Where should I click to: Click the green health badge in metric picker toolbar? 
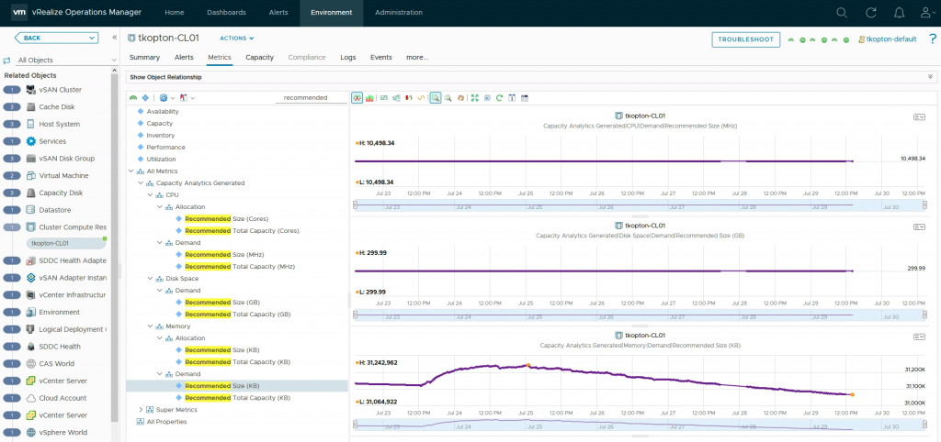tap(133, 97)
